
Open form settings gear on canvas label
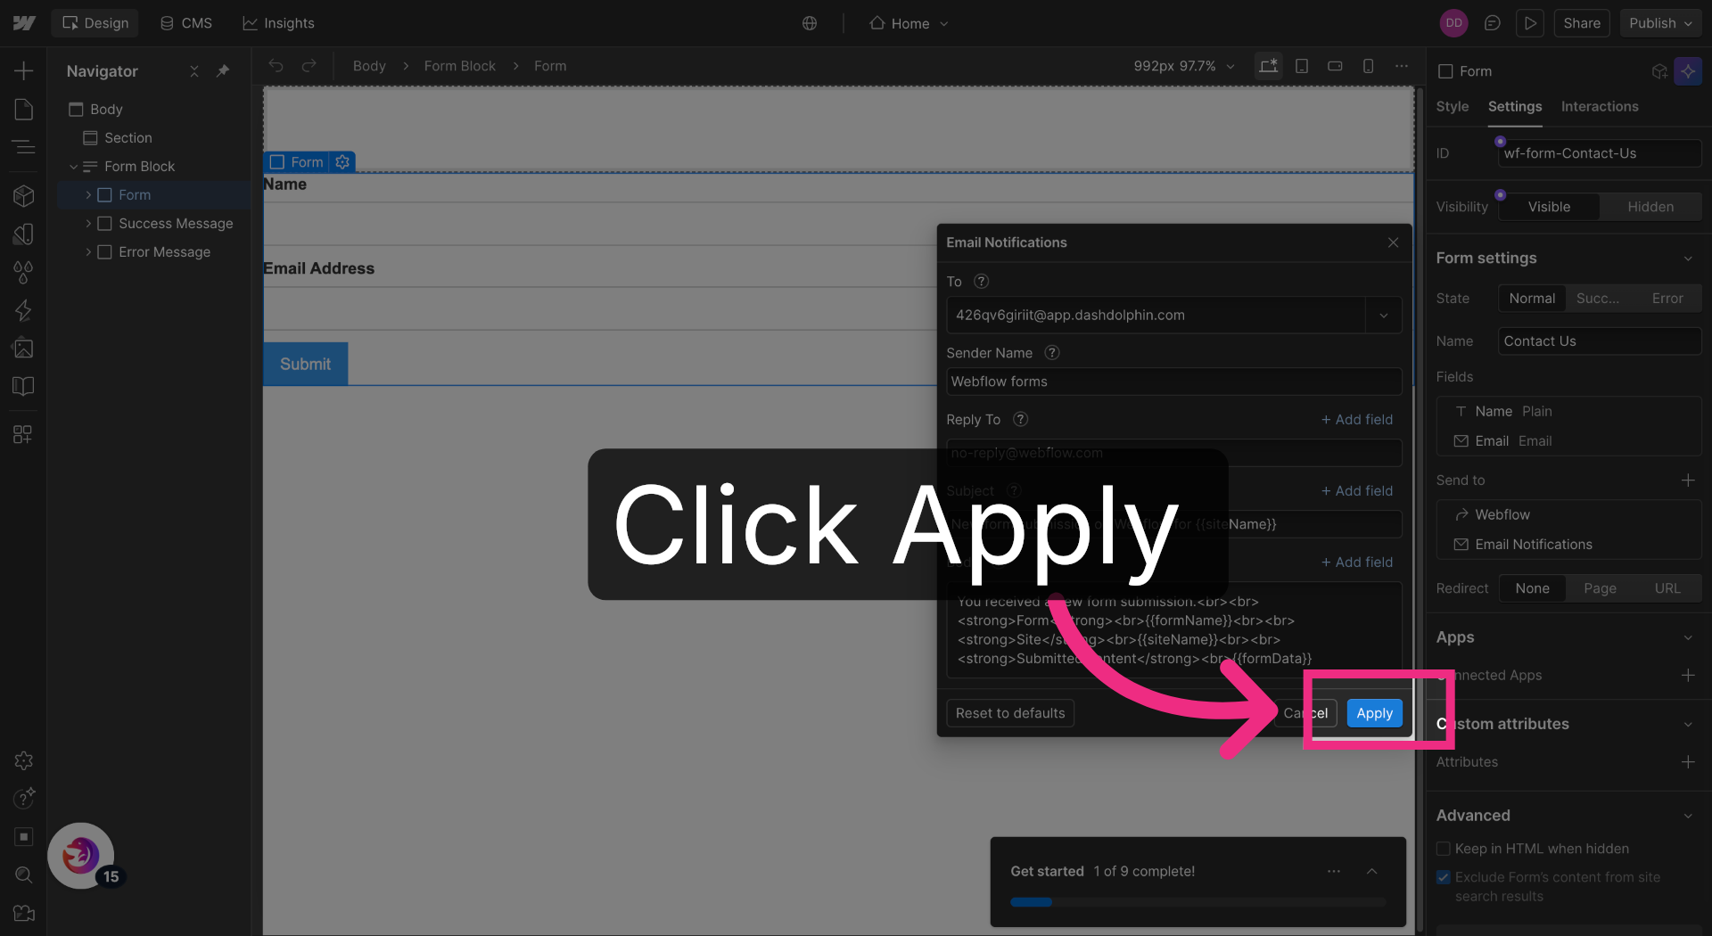coord(342,161)
